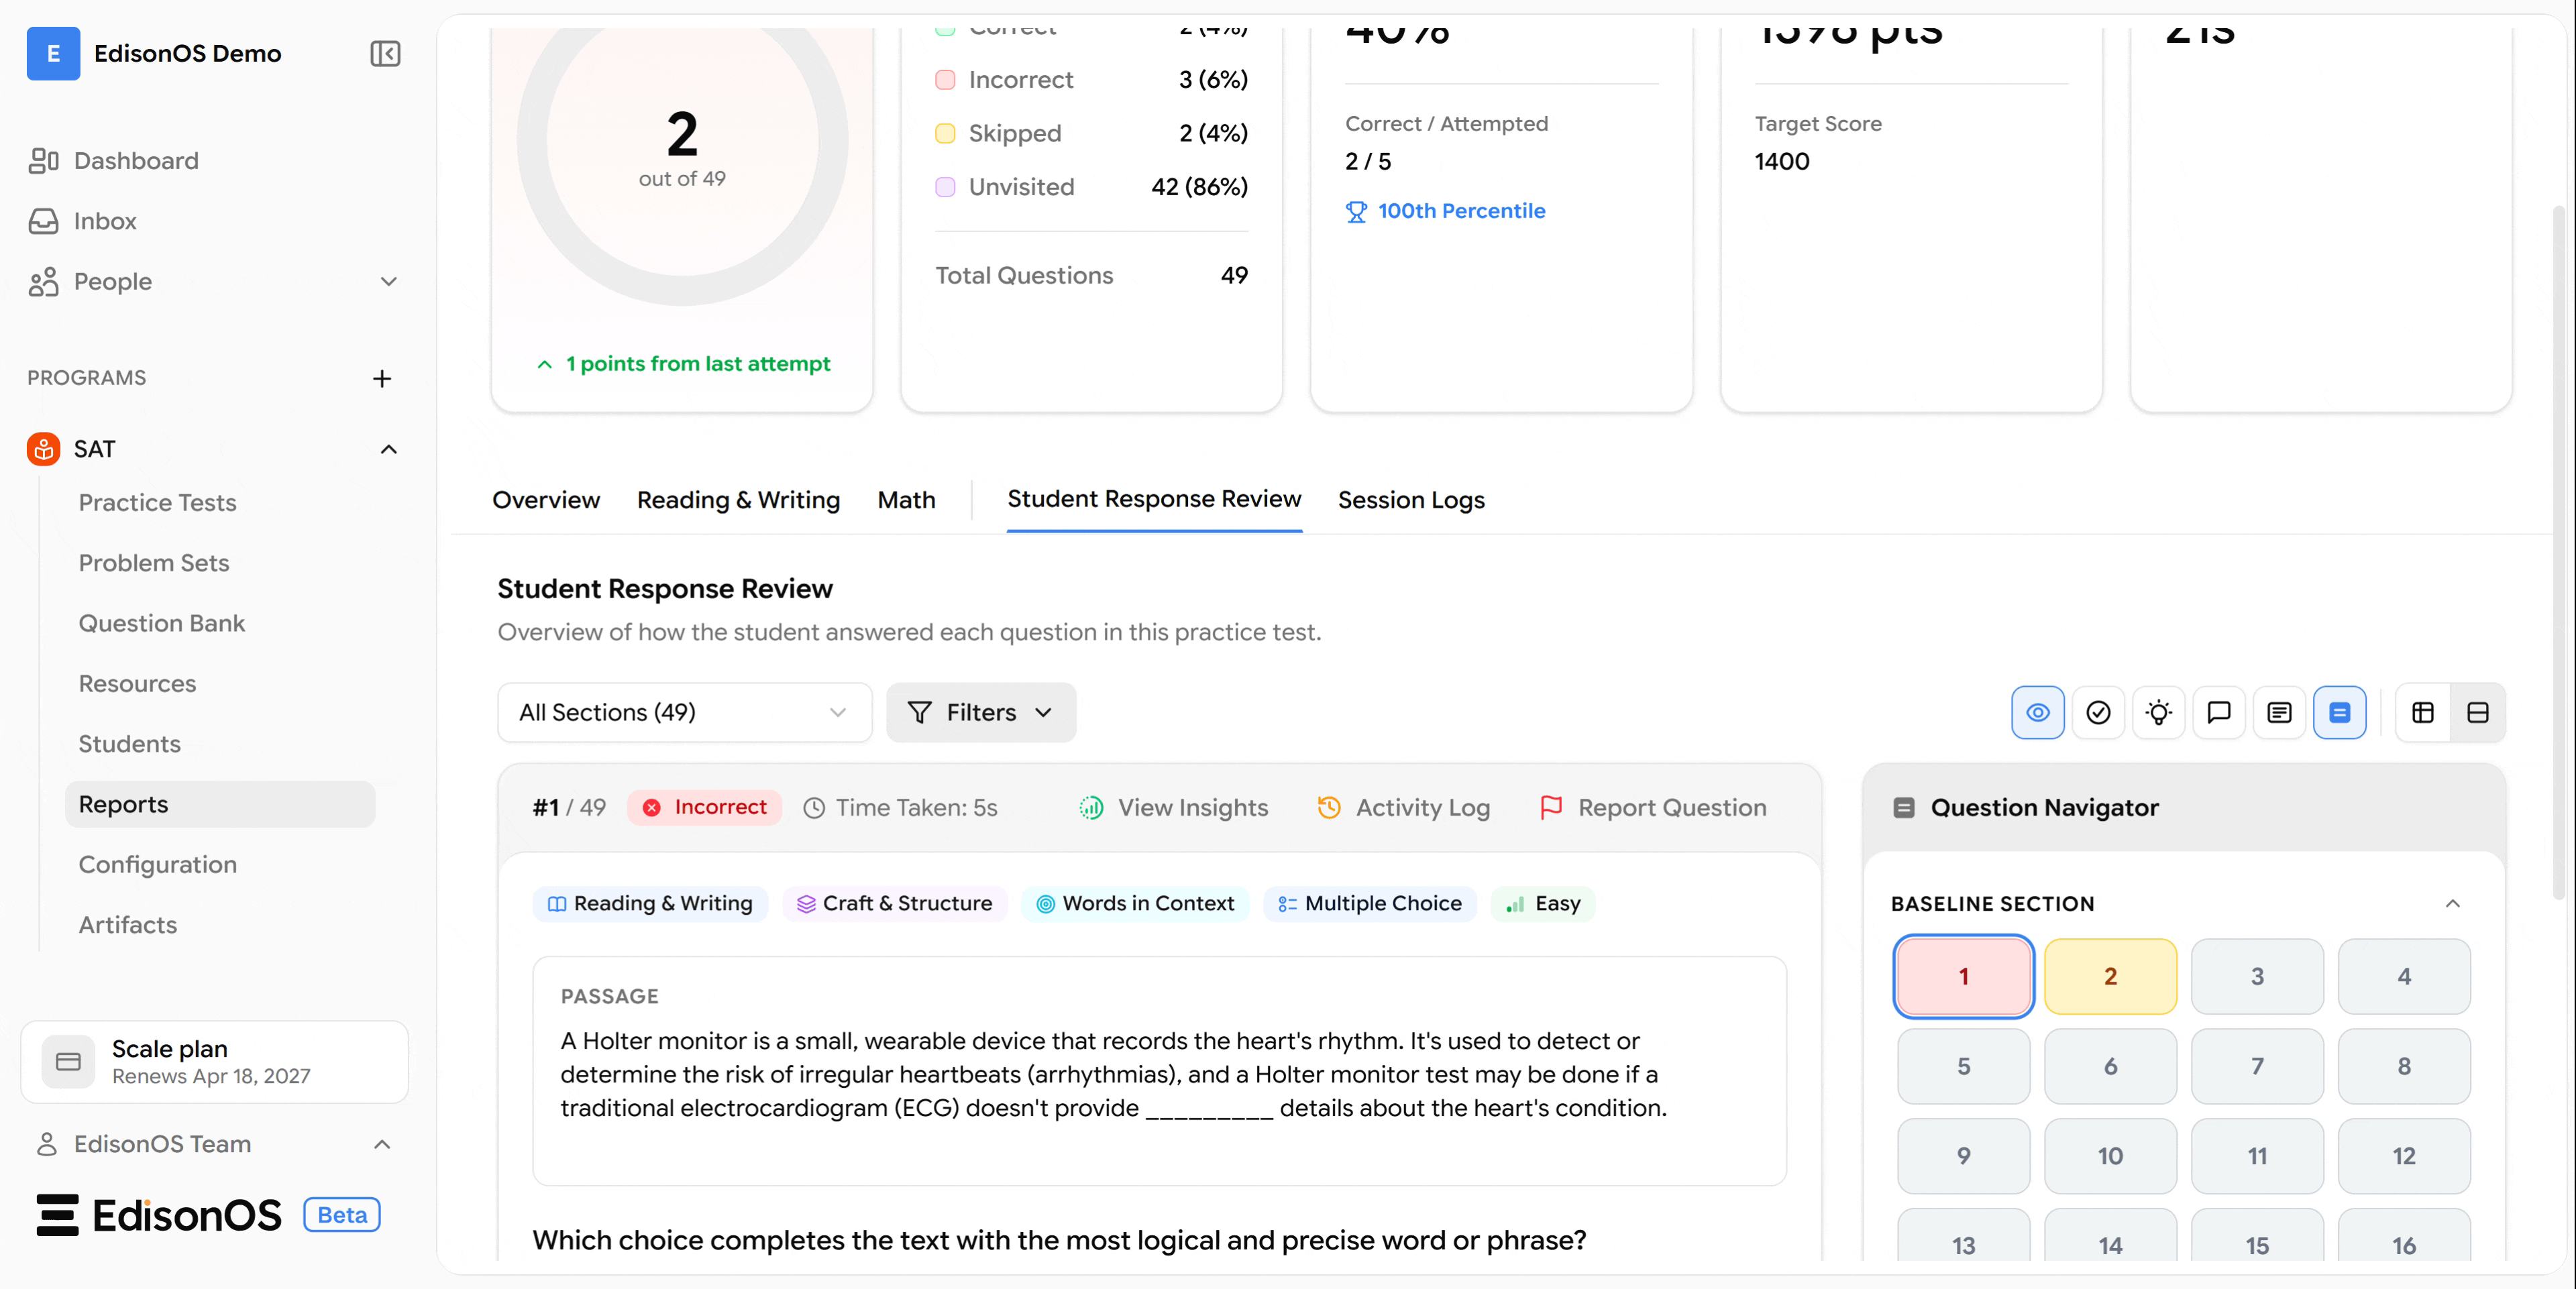2576x1289 pixels.
Task: Click the orange SAT program icon
Action: tap(43, 449)
